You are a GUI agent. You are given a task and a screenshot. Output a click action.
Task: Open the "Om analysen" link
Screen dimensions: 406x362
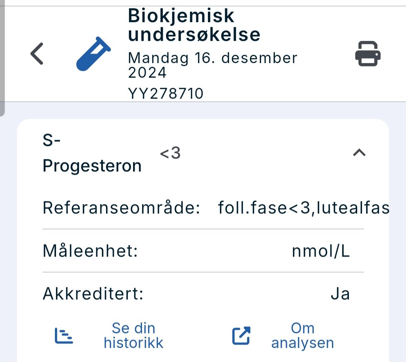pyautogui.click(x=302, y=336)
